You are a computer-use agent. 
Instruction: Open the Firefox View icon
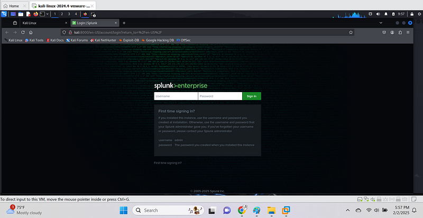(15, 23)
